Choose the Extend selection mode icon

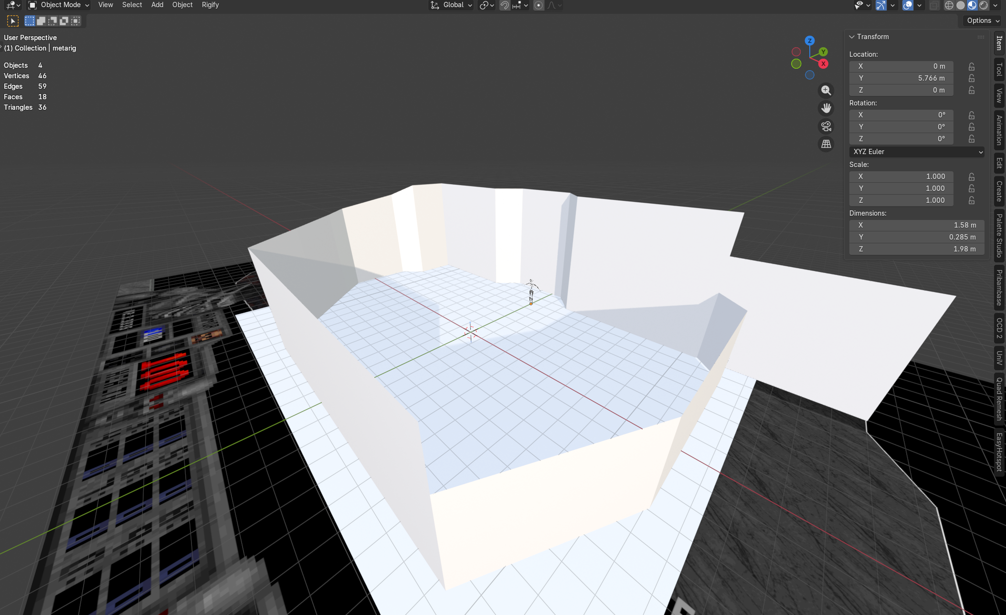[41, 21]
